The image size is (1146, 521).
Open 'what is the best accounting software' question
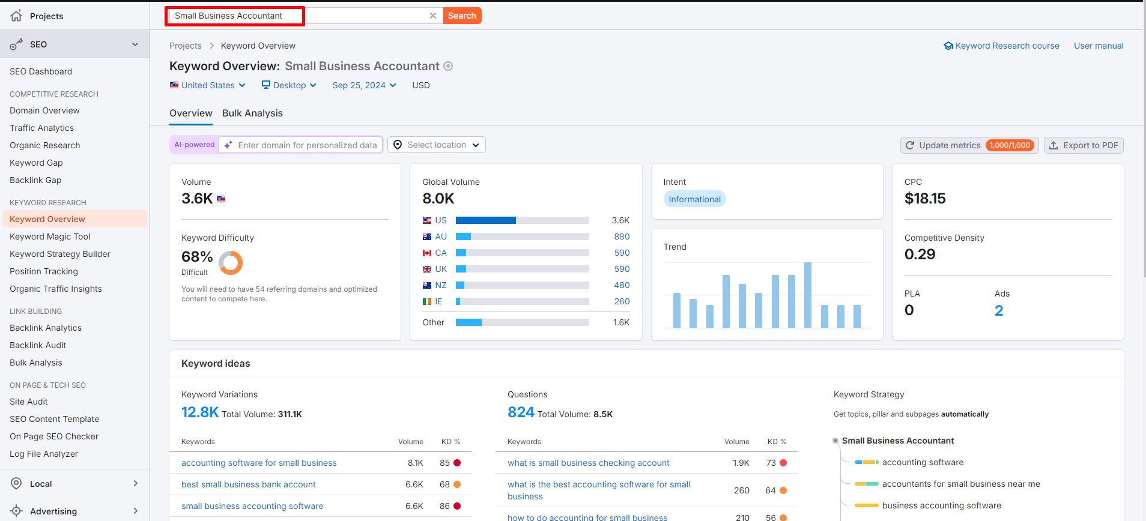[599, 490]
